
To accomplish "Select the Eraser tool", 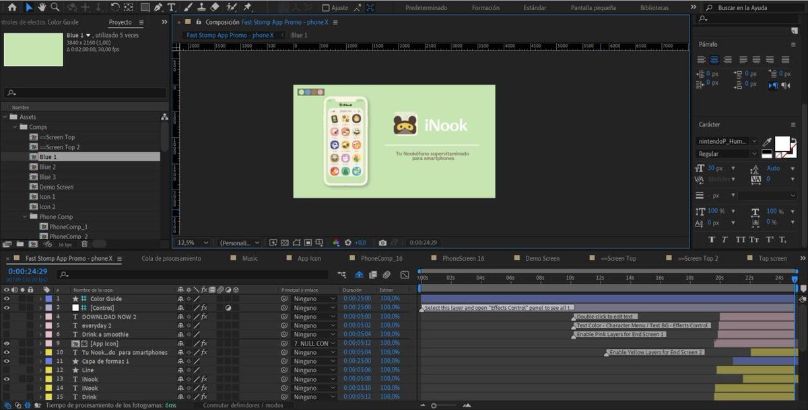I will click(x=215, y=7).
